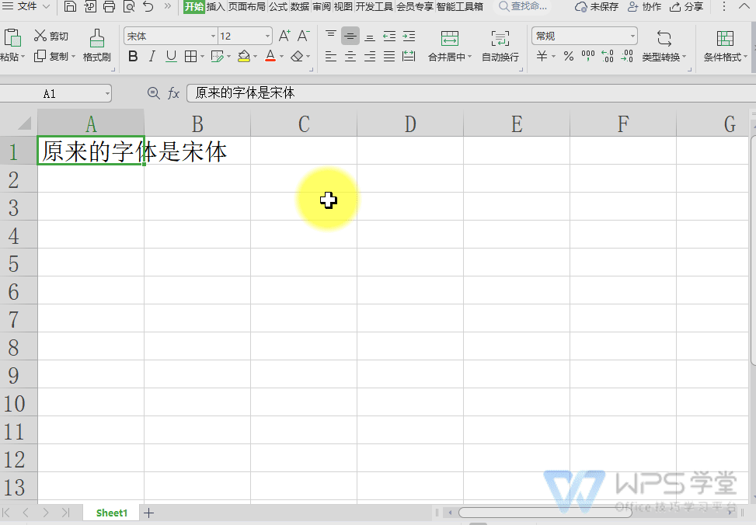
Task: Click the 未保存 (Unsaved) cloud button
Action: [x=597, y=7]
